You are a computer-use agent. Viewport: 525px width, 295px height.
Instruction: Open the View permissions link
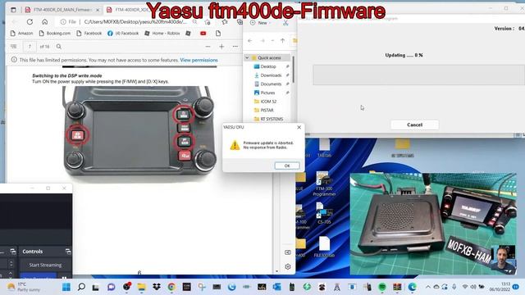199,60
